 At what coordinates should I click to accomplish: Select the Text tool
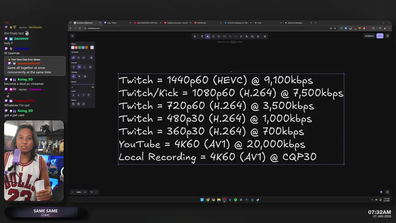click(x=247, y=36)
